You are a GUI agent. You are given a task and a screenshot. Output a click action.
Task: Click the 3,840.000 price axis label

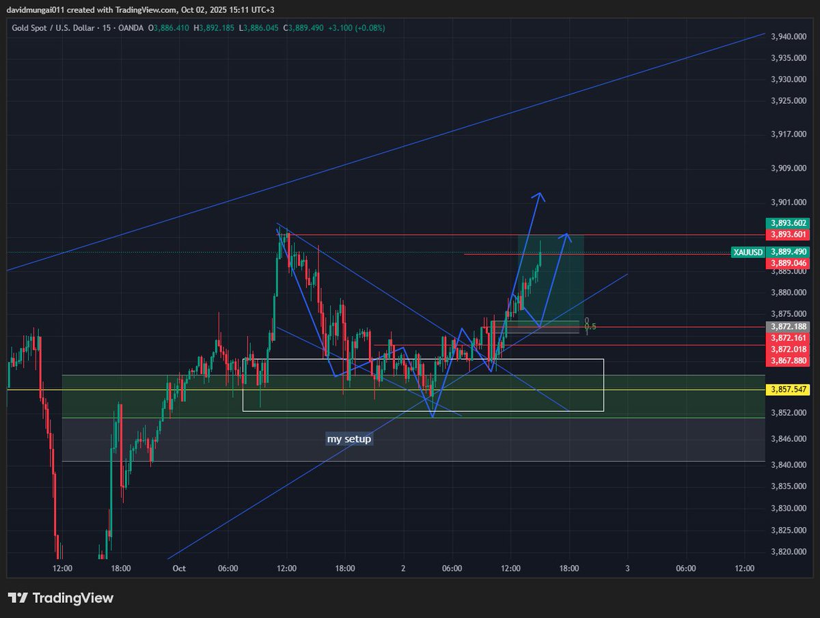[789, 465]
